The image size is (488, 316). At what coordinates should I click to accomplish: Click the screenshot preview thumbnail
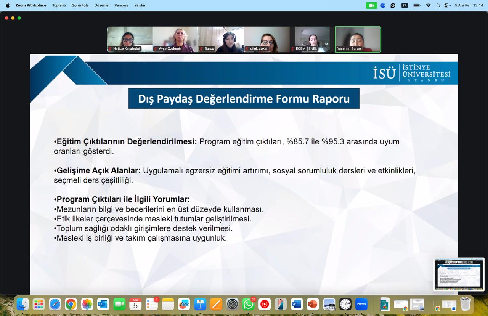tap(459, 274)
